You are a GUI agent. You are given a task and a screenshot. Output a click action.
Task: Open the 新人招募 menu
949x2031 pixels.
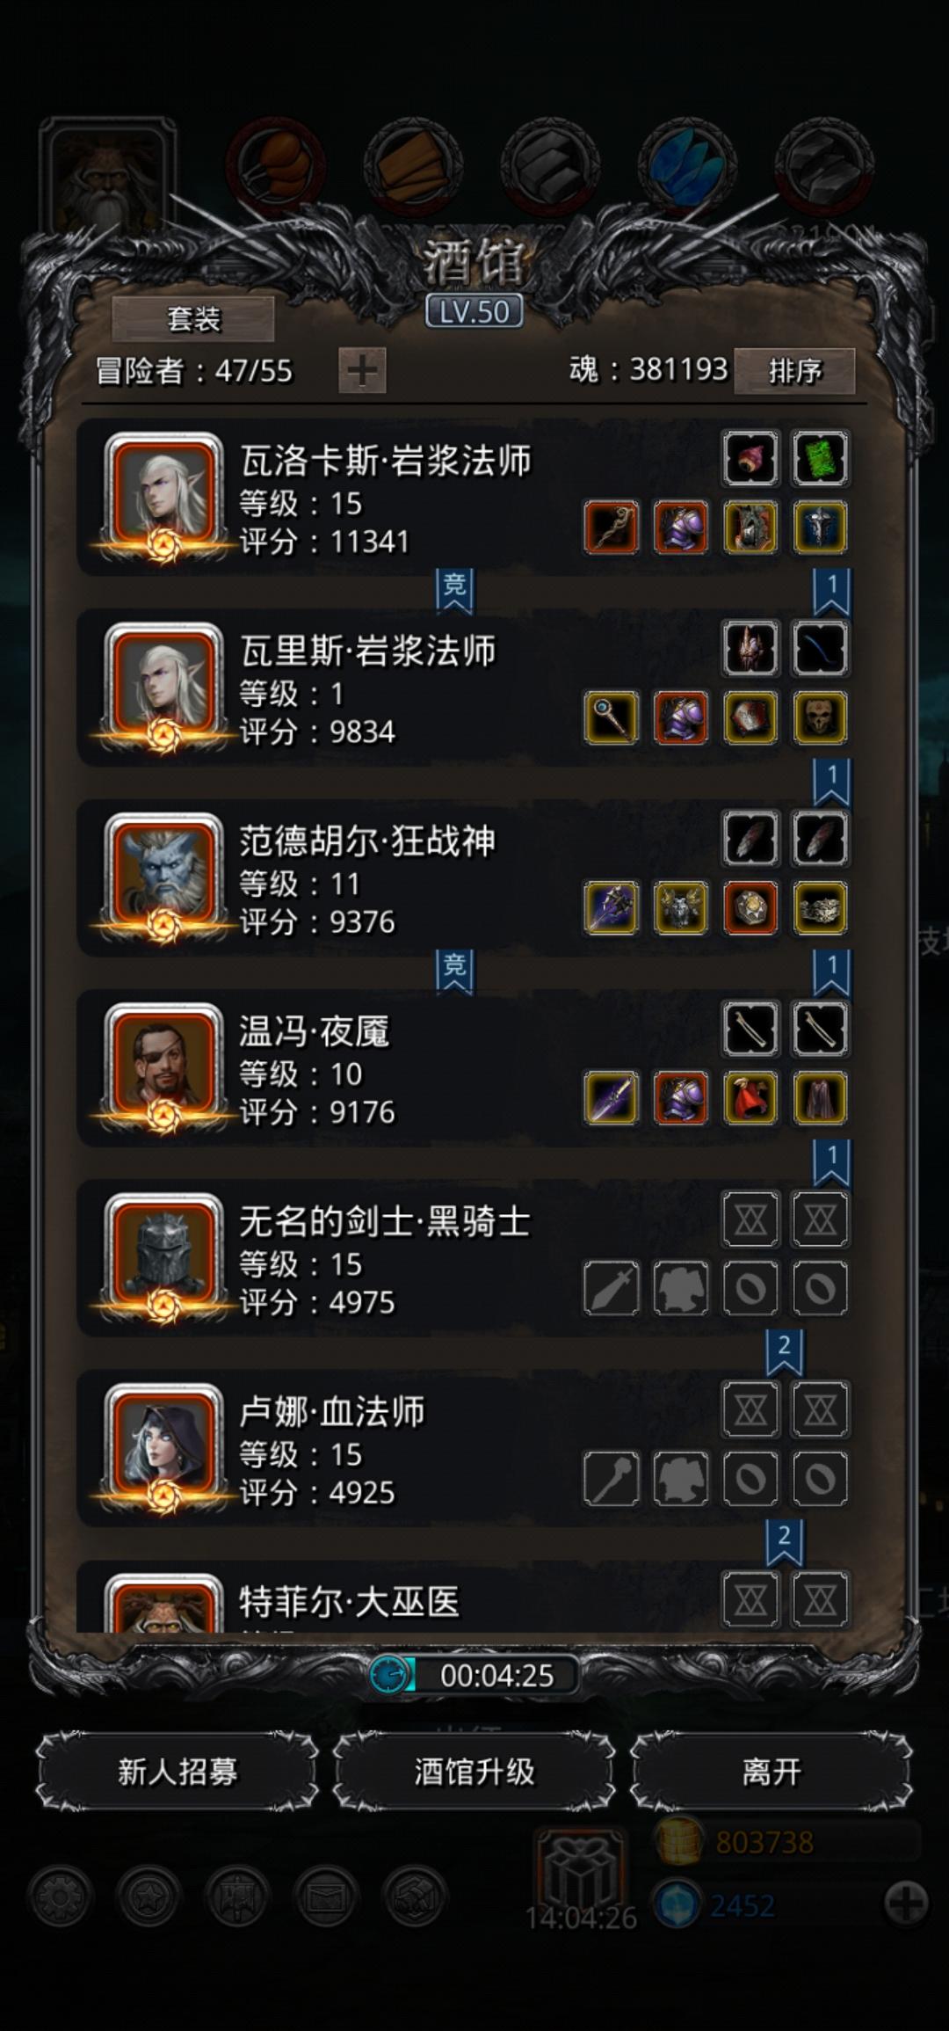[x=177, y=1773]
